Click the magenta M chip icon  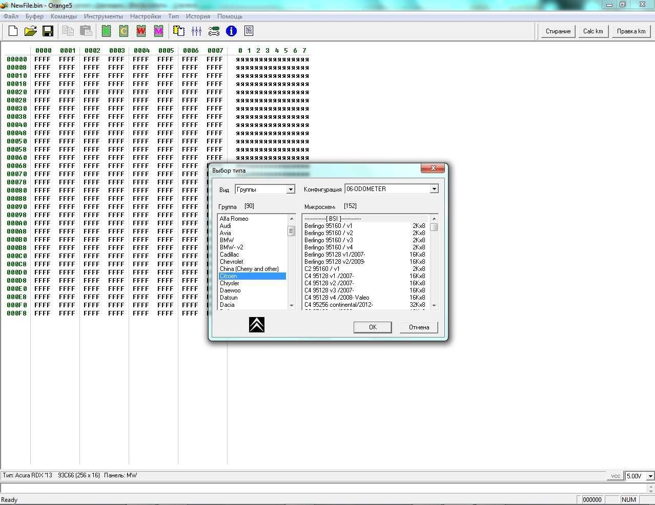point(158,31)
